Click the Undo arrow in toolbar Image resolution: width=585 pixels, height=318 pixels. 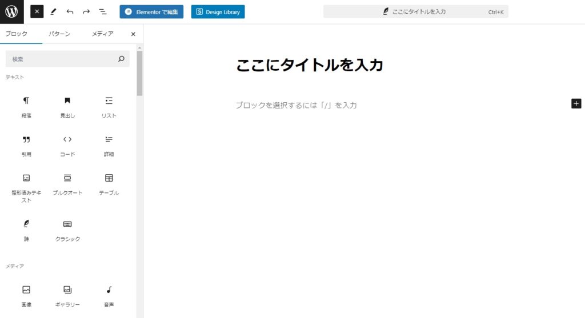click(x=70, y=11)
